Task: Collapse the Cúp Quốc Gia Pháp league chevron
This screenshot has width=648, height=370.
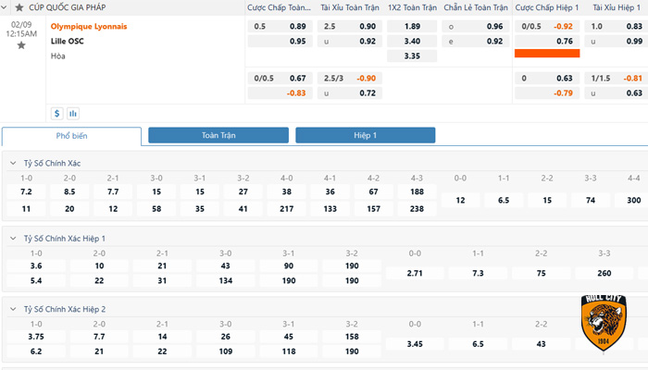Action: 6,7
